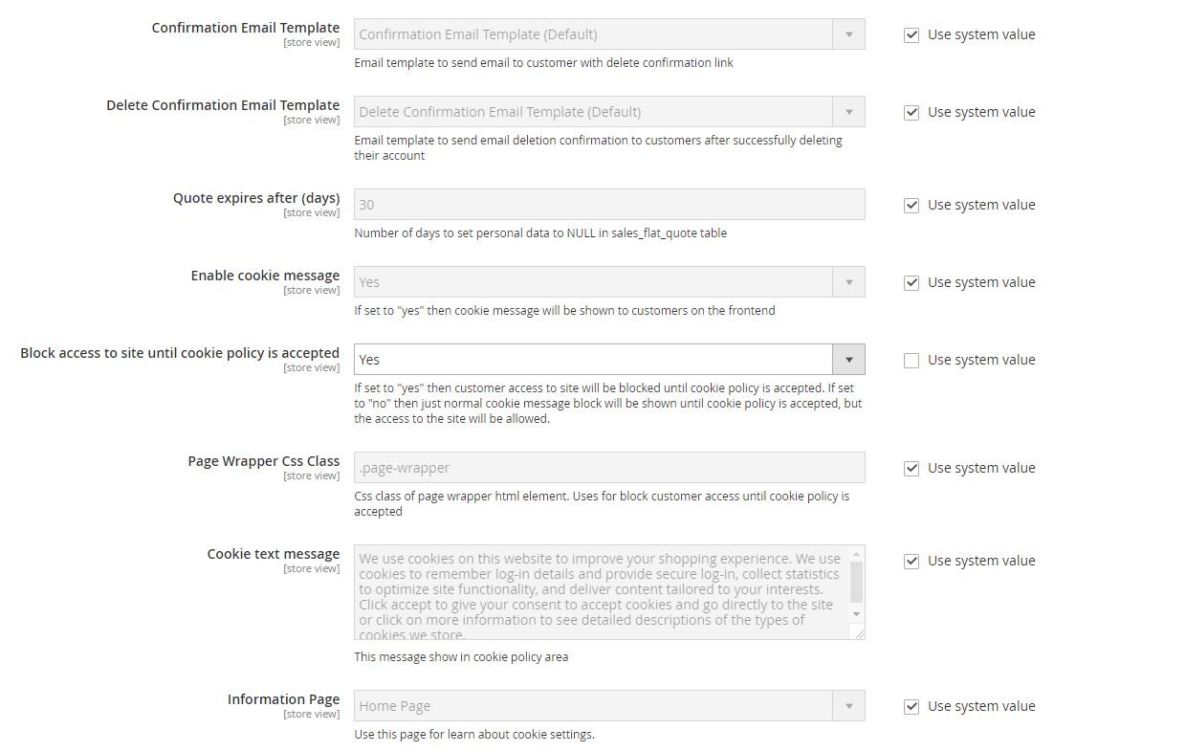The height and width of the screenshot is (752, 1186).
Task: Open the Information Page dropdown
Action: [x=609, y=706]
